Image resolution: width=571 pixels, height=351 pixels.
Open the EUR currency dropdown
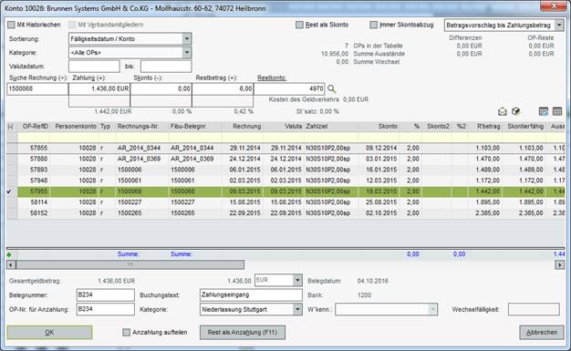click(297, 280)
